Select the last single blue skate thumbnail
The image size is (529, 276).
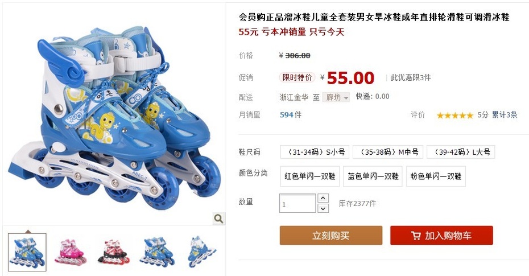coord(201,252)
